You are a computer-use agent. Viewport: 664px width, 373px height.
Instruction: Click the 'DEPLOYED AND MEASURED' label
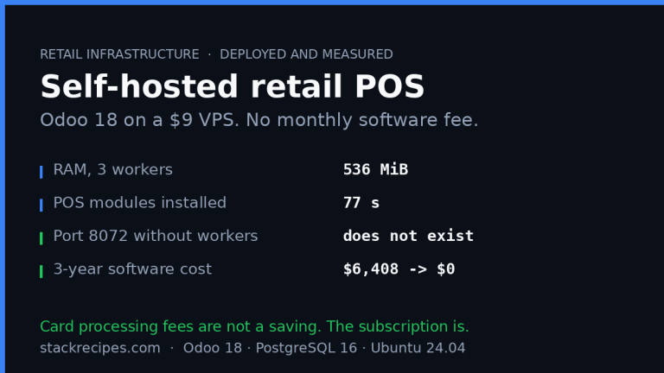click(x=306, y=54)
